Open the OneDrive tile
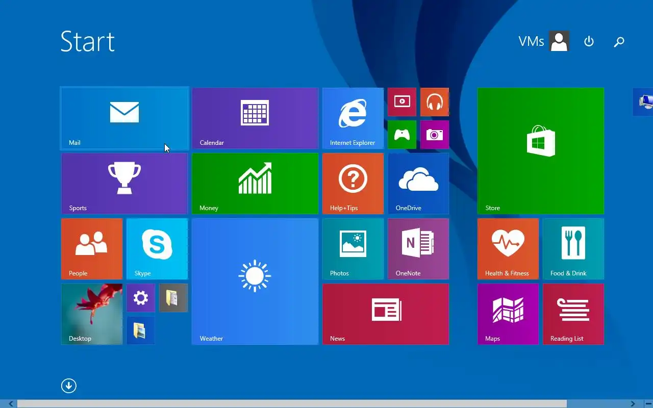 (x=418, y=184)
